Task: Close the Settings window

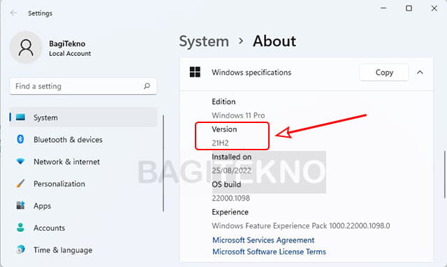Action: tap(434, 8)
